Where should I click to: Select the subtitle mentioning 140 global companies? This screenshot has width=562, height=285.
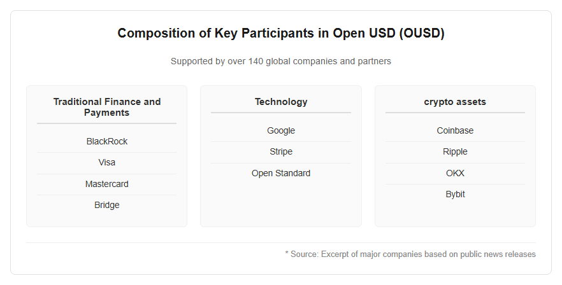point(281,61)
